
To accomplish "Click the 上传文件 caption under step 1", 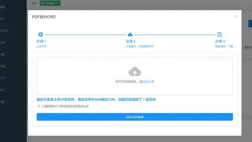I will [41, 46].
